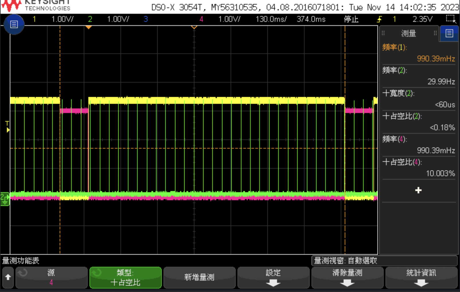The width and height of the screenshot is (460, 292).
Task: Click the plus icon to add measurement
Action: [x=418, y=190]
